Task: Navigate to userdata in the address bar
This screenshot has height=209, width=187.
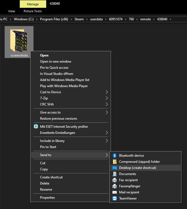Action: pyautogui.click(x=96, y=19)
